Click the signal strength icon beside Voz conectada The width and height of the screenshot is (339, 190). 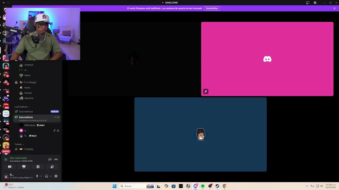point(6,159)
